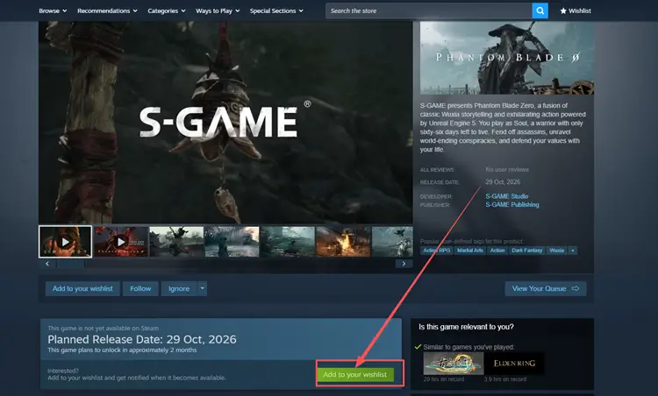The height and width of the screenshot is (396, 658).
Task: Click the release date text 29 Oct, 2026
Action: pos(503,182)
